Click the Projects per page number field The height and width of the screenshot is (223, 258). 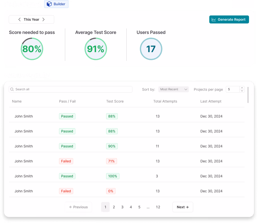(x=233, y=89)
